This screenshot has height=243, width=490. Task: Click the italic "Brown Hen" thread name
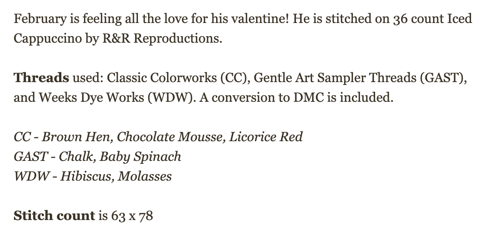coord(77,137)
